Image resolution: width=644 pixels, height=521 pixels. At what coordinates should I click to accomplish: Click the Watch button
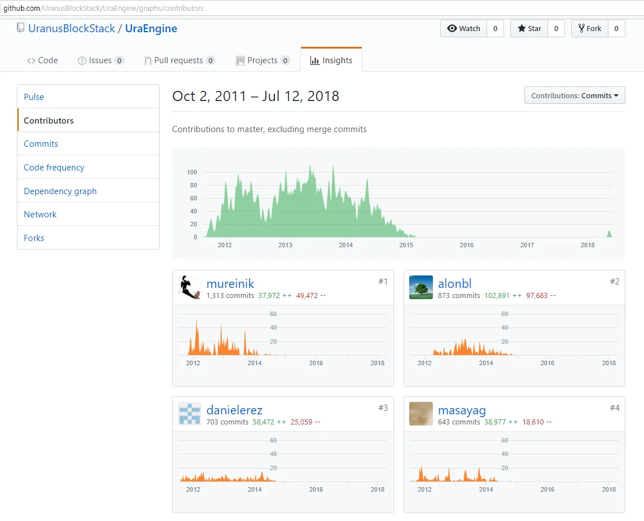(x=464, y=28)
